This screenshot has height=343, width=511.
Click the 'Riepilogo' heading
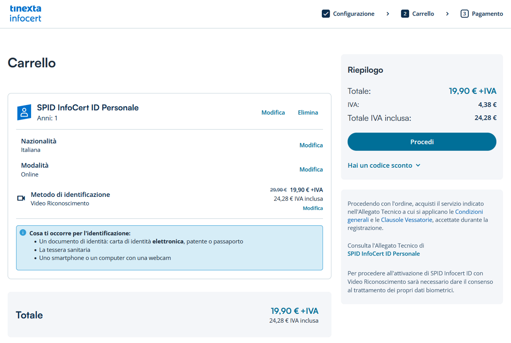click(x=365, y=70)
